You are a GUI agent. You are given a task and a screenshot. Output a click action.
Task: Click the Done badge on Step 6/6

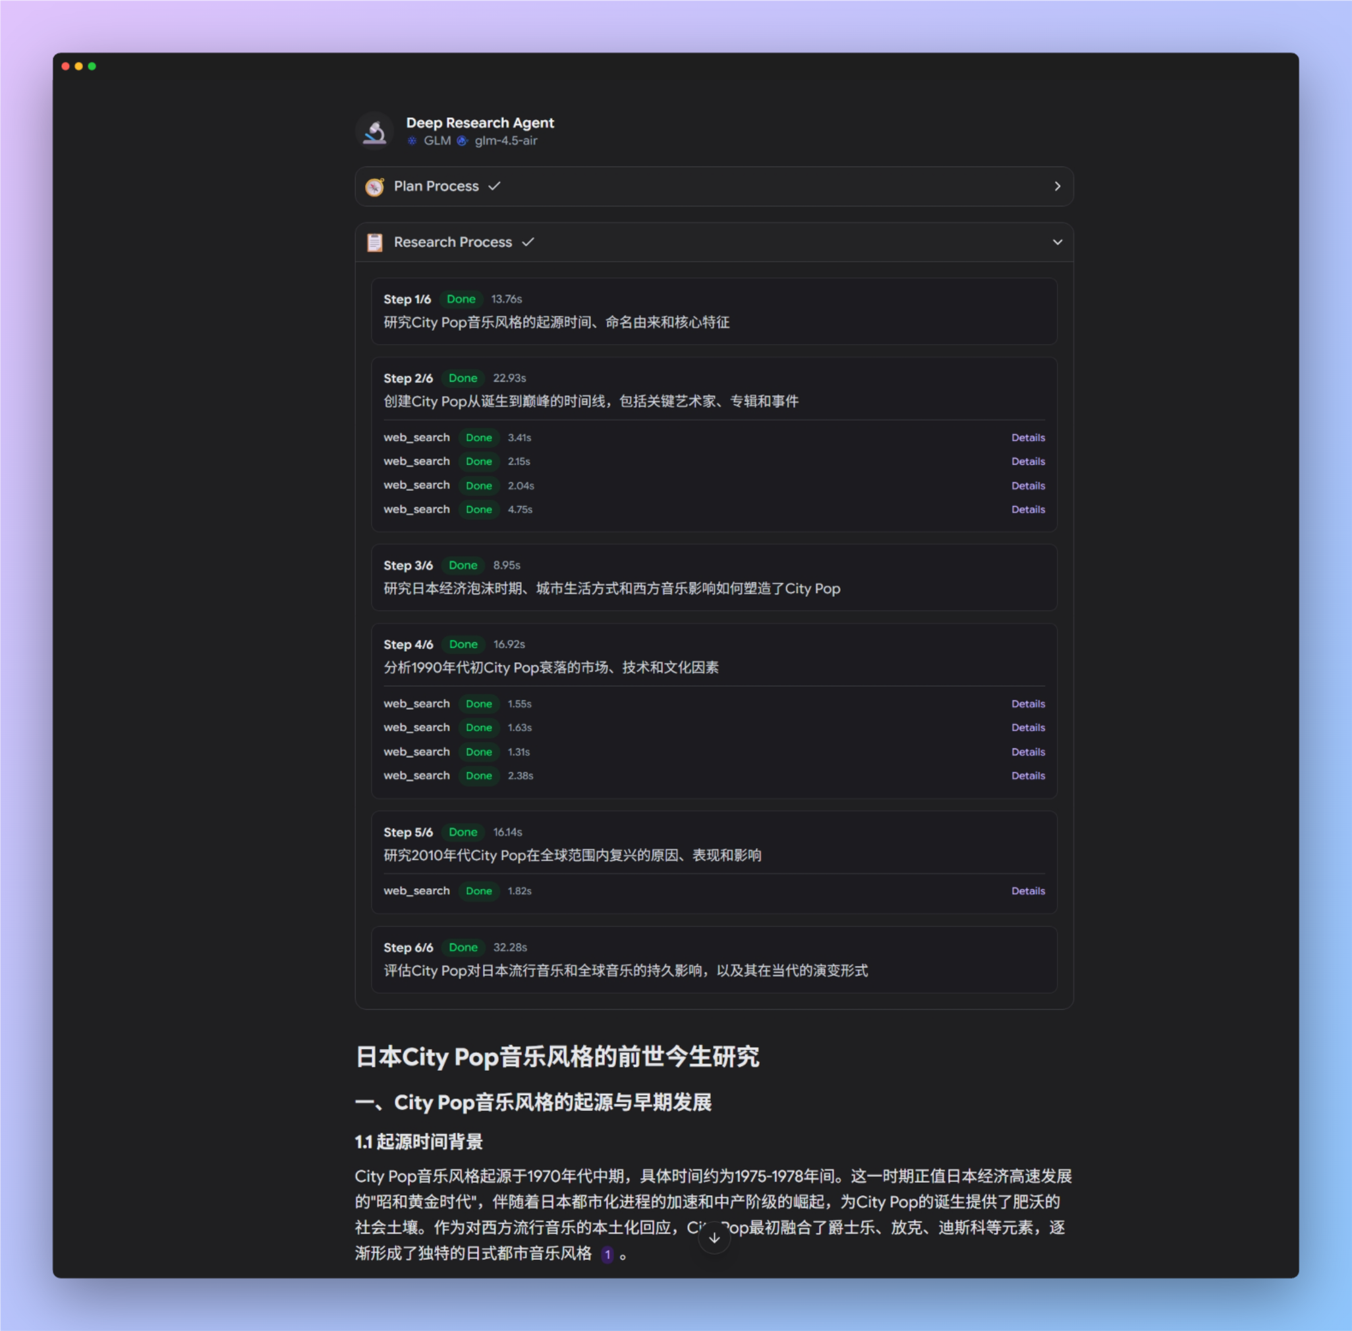(x=463, y=948)
